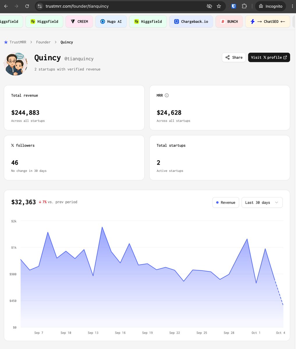Click the Incognito profile button

click(270, 6)
